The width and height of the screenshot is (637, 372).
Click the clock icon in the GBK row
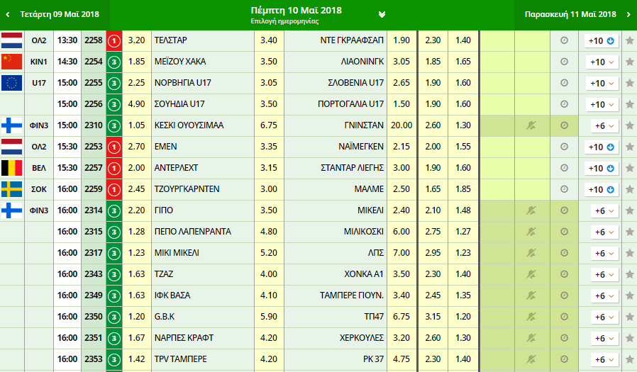[x=564, y=317]
